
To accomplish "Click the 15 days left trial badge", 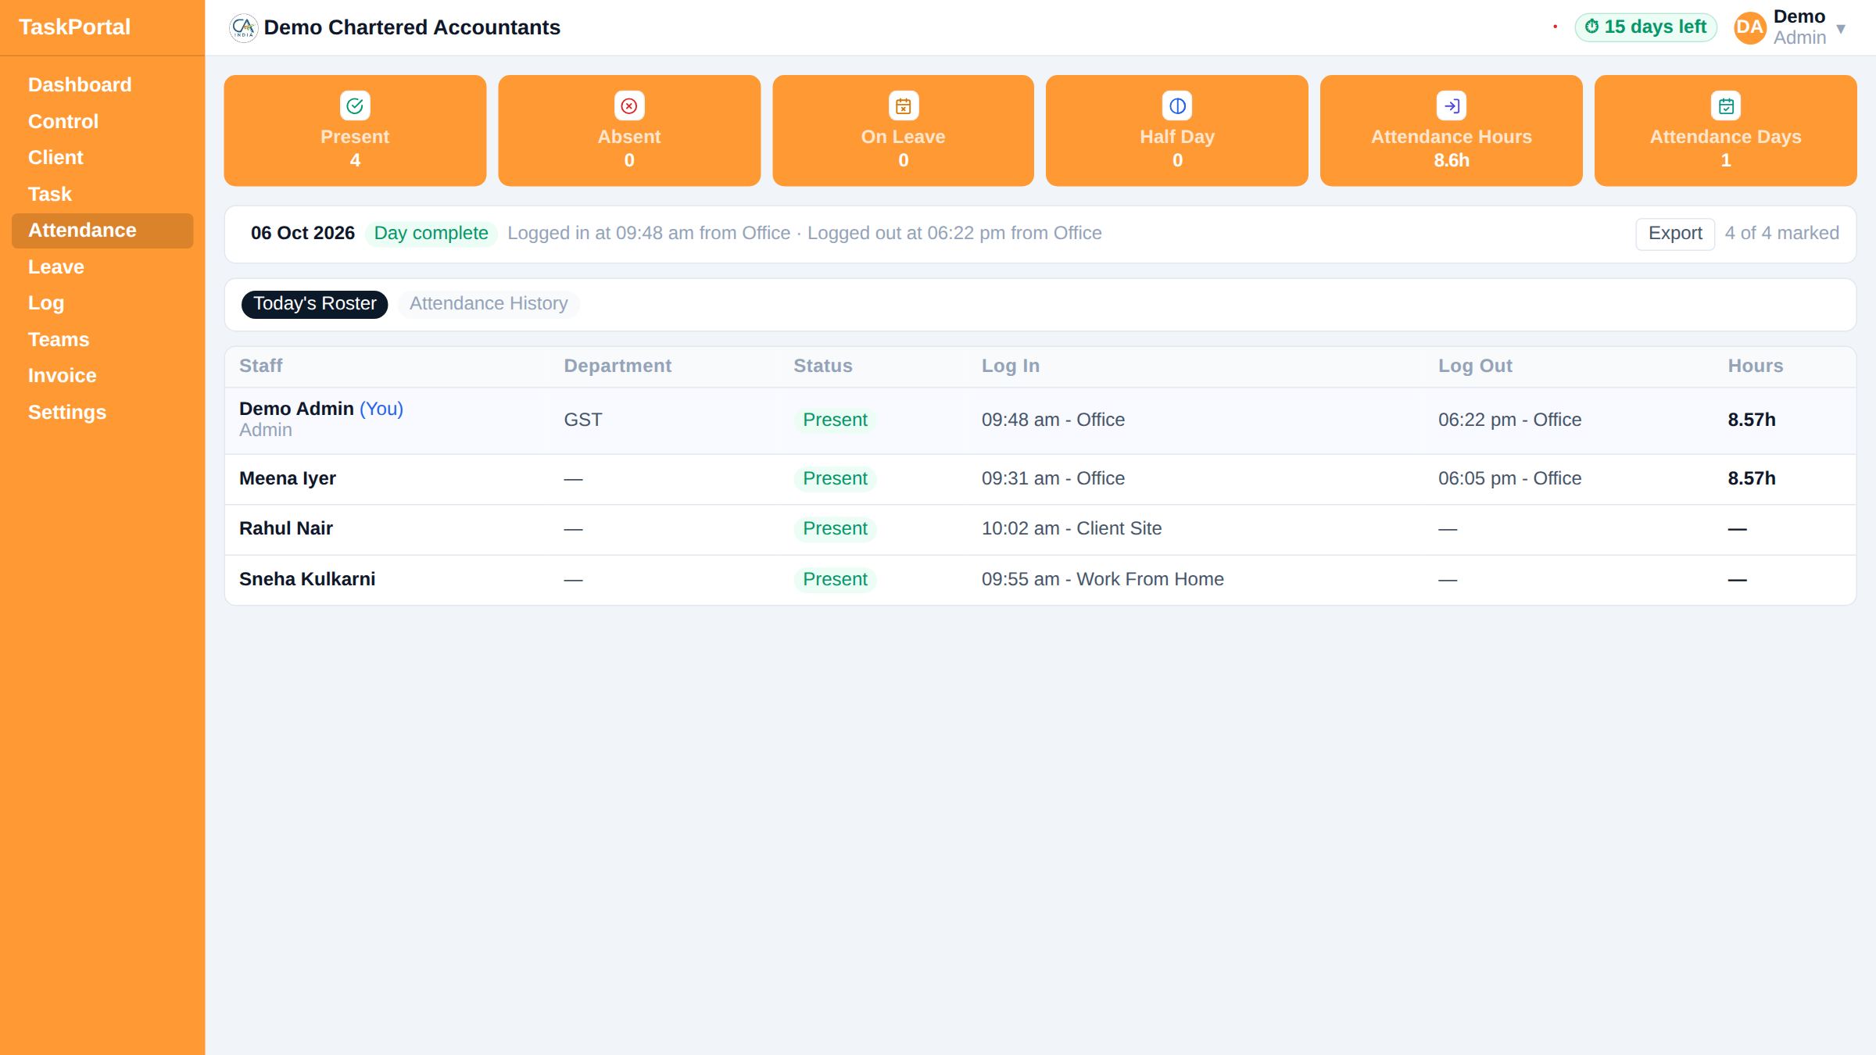I will [x=1645, y=27].
